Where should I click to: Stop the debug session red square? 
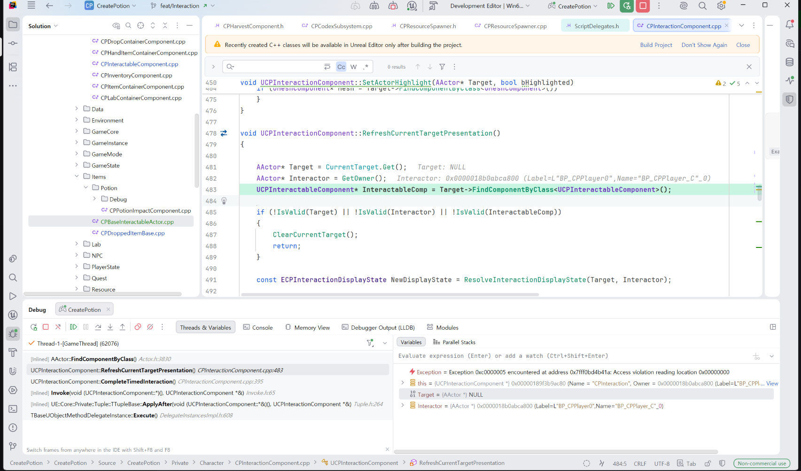(x=46, y=327)
